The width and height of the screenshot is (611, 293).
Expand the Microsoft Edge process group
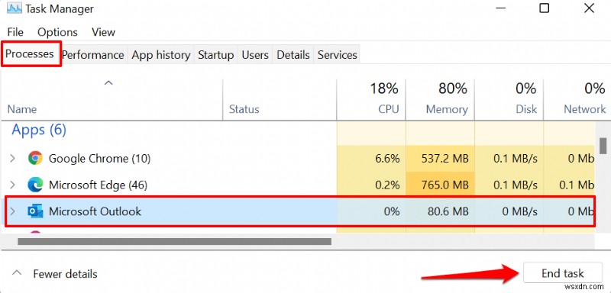pyautogui.click(x=12, y=185)
